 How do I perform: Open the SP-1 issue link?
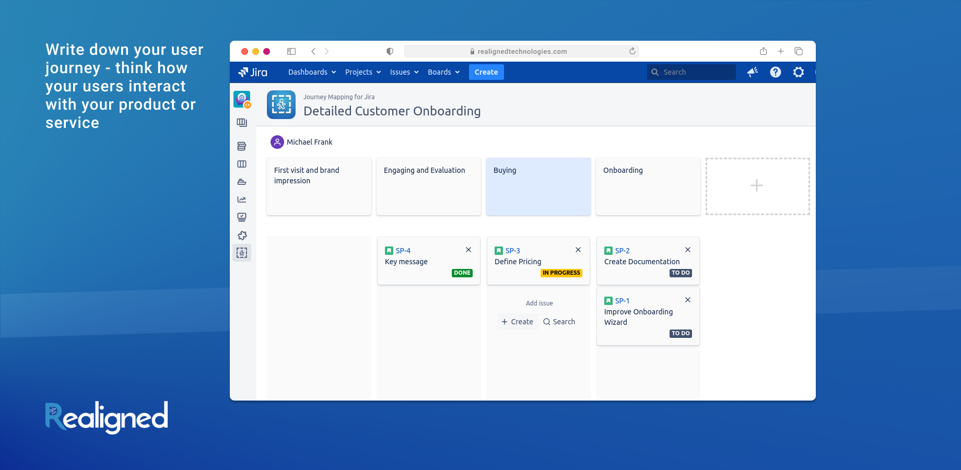click(623, 301)
